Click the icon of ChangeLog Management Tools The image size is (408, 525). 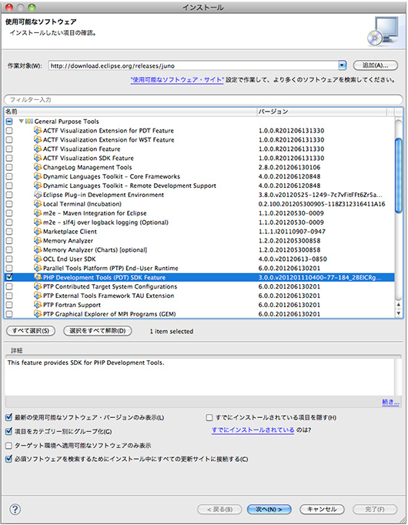click(38, 167)
